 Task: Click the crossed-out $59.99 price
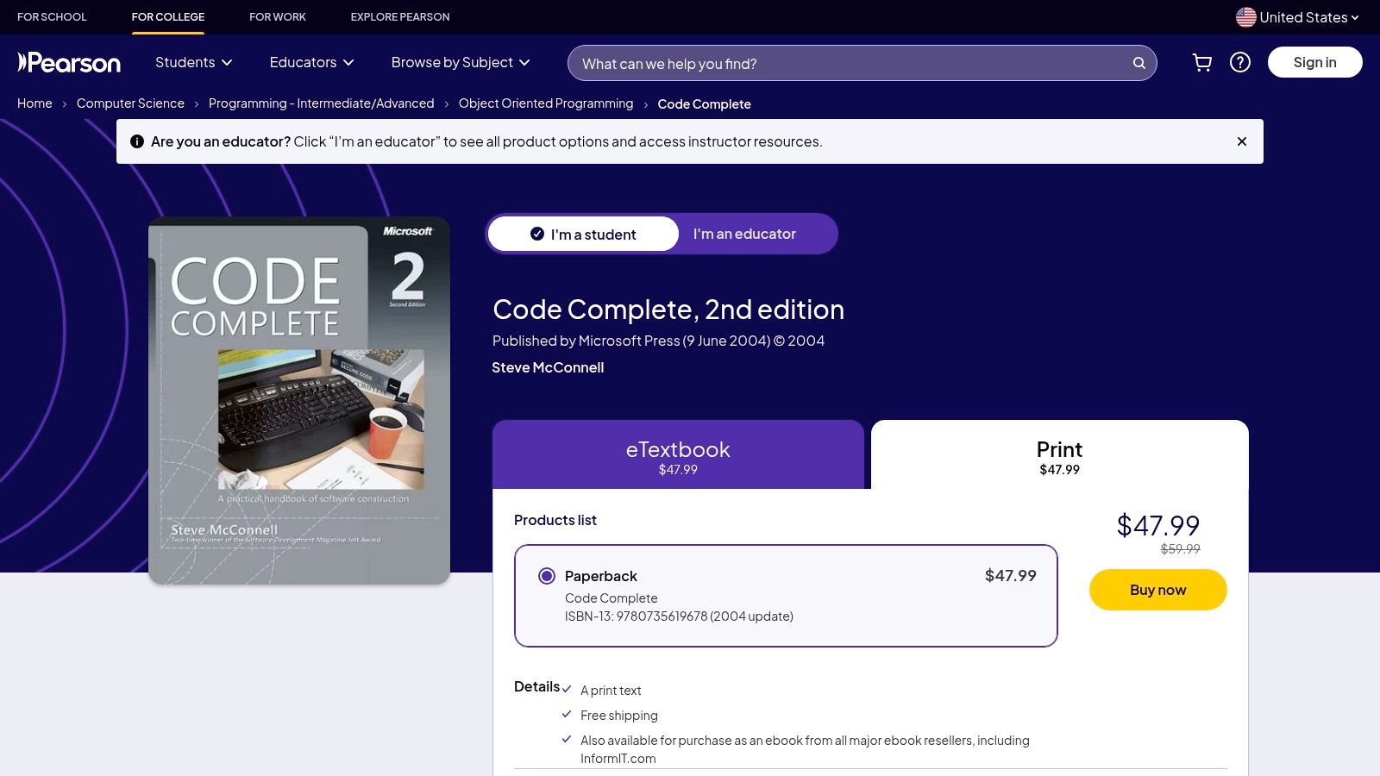(1181, 549)
